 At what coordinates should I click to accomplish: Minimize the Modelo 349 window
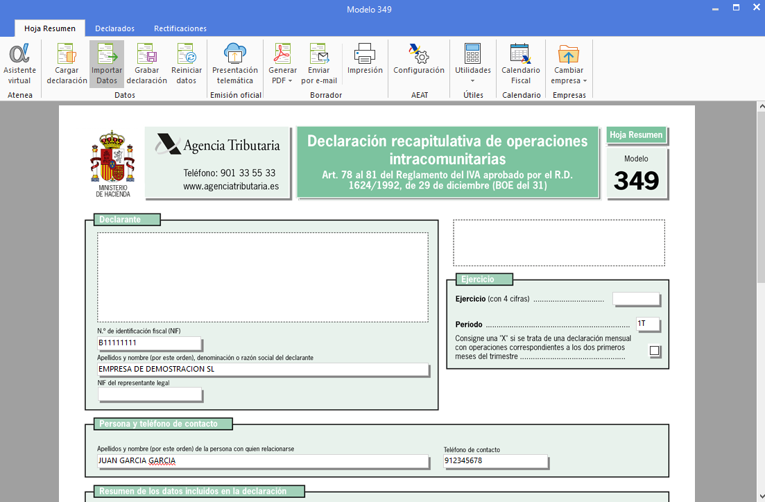tap(715, 9)
